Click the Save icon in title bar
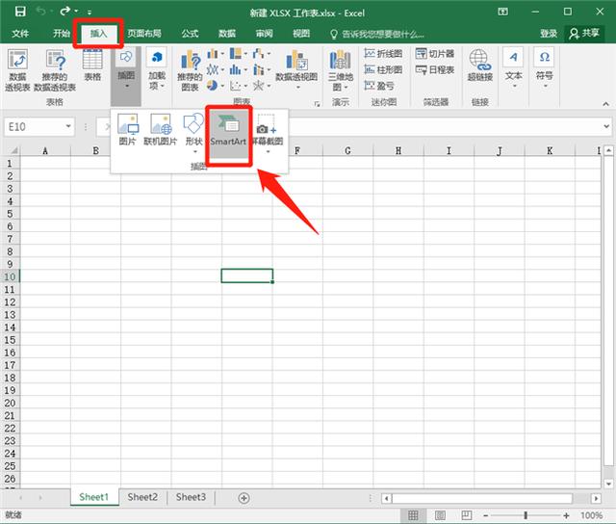Screen dimensions: 616x524 pyautogui.click(x=20, y=12)
